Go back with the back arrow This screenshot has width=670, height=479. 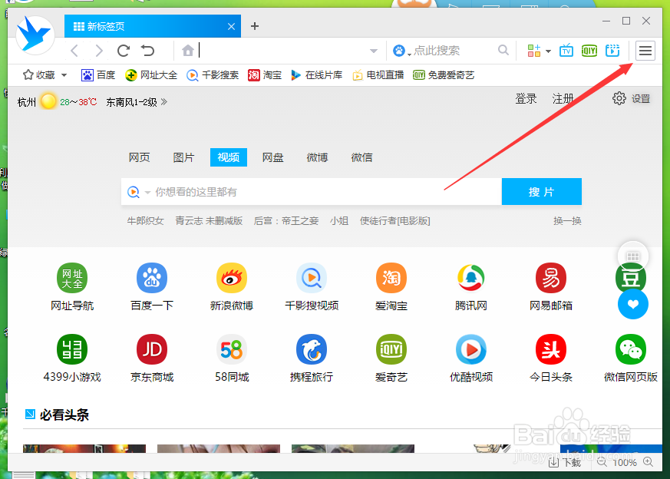tap(74, 51)
